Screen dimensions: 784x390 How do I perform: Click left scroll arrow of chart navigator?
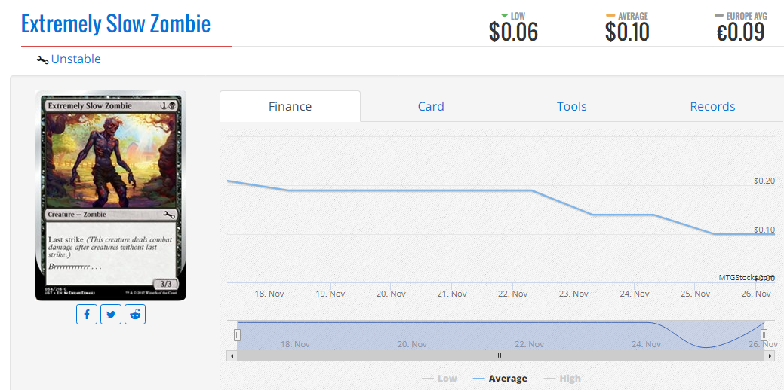(x=232, y=355)
